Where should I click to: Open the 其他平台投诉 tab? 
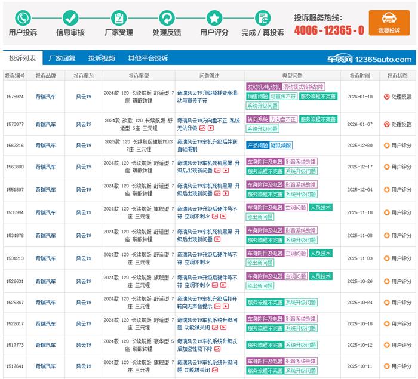tap(147, 58)
